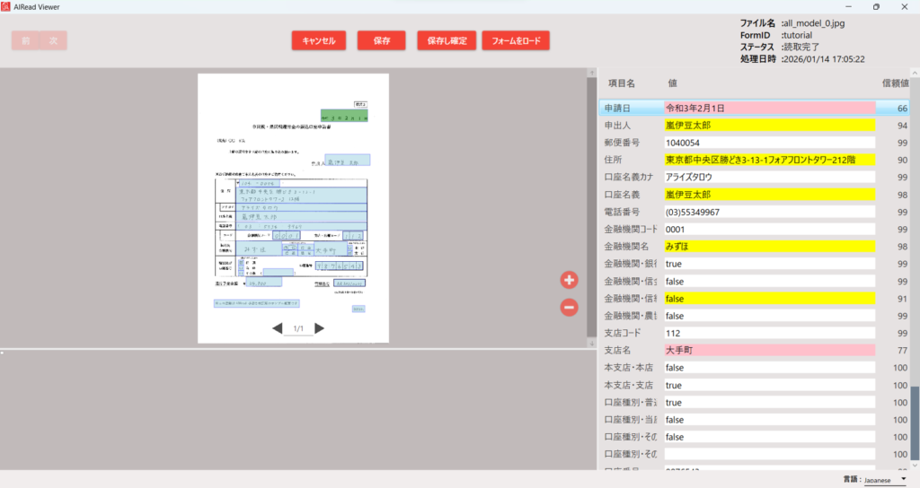Click the red zoom in plus icon
Viewport: 920px width, 488px height.
(x=569, y=280)
